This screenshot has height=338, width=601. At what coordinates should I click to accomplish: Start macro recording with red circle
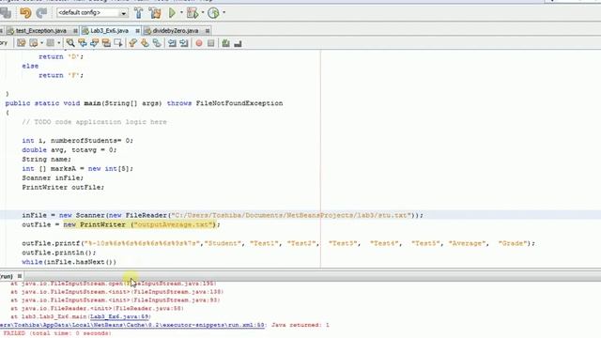(199, 43)
